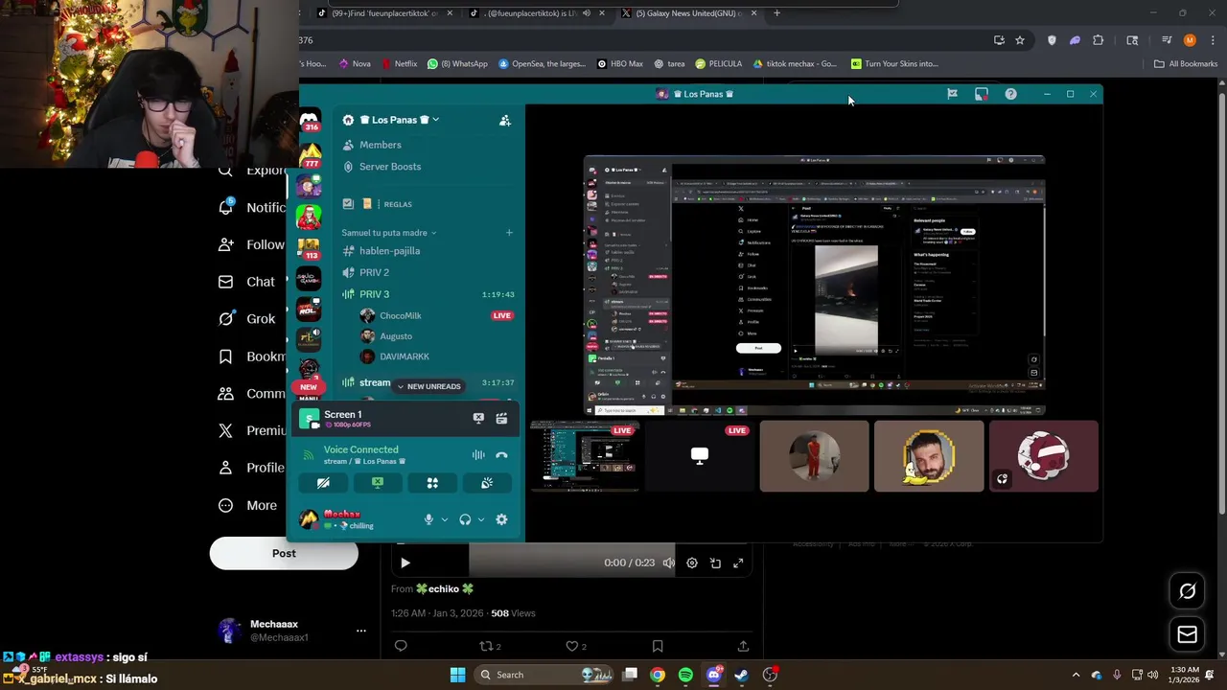Reply to the X post

point(401,646)
